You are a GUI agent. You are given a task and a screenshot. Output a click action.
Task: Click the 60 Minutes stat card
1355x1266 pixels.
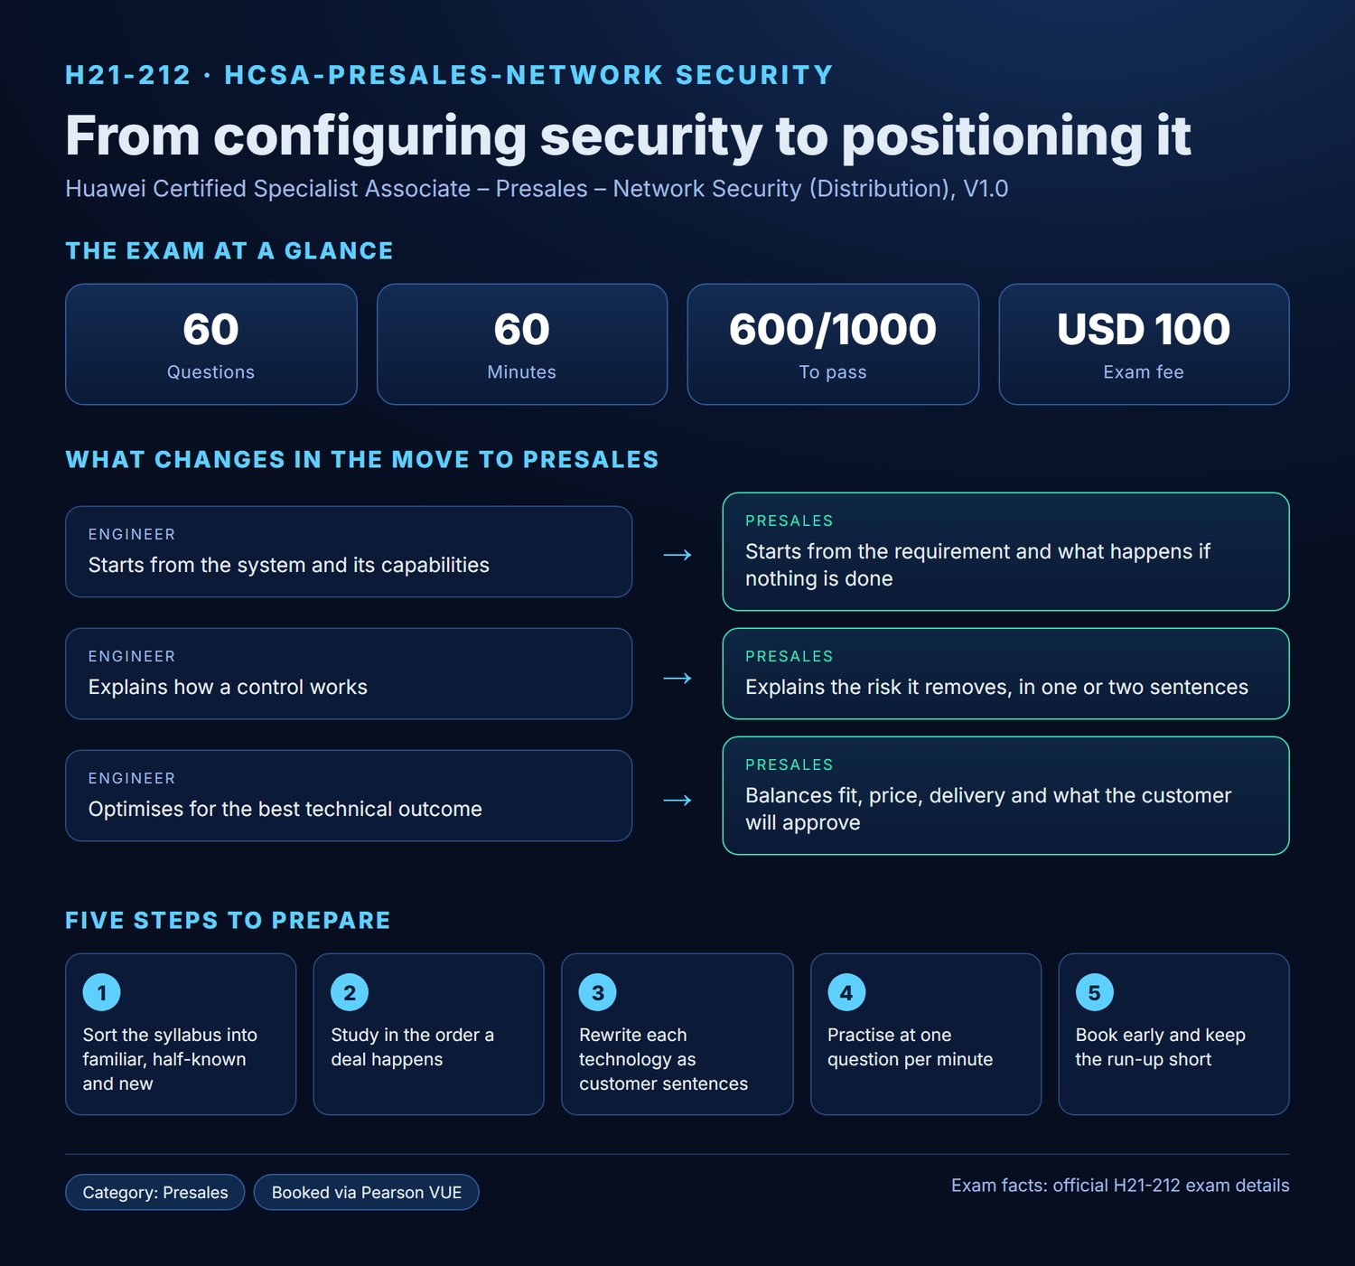click(522, 344)
